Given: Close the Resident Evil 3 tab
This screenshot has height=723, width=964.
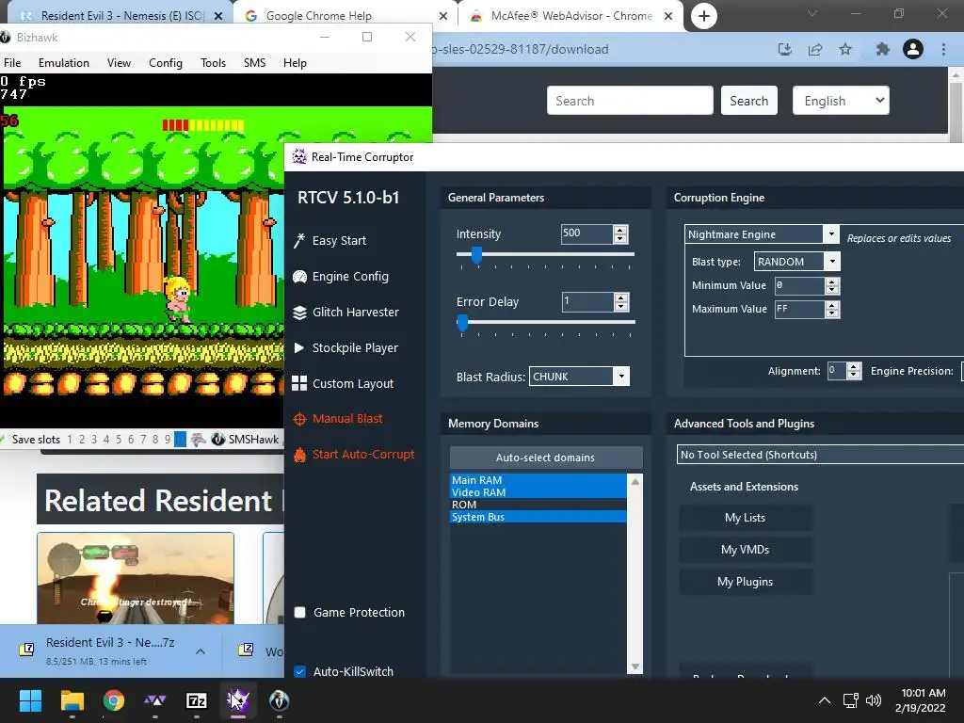Looking at the screenshot, I should pos(218,16).
